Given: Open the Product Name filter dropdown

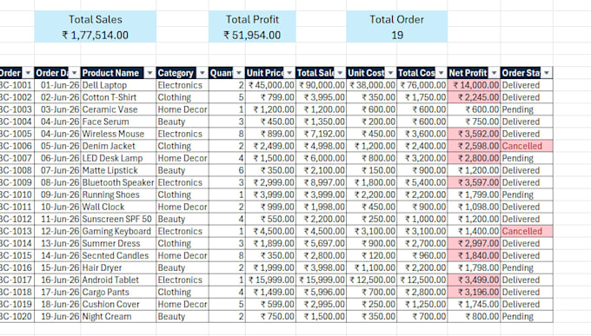Looking at the screenshot, I should [x=149, y=73].
